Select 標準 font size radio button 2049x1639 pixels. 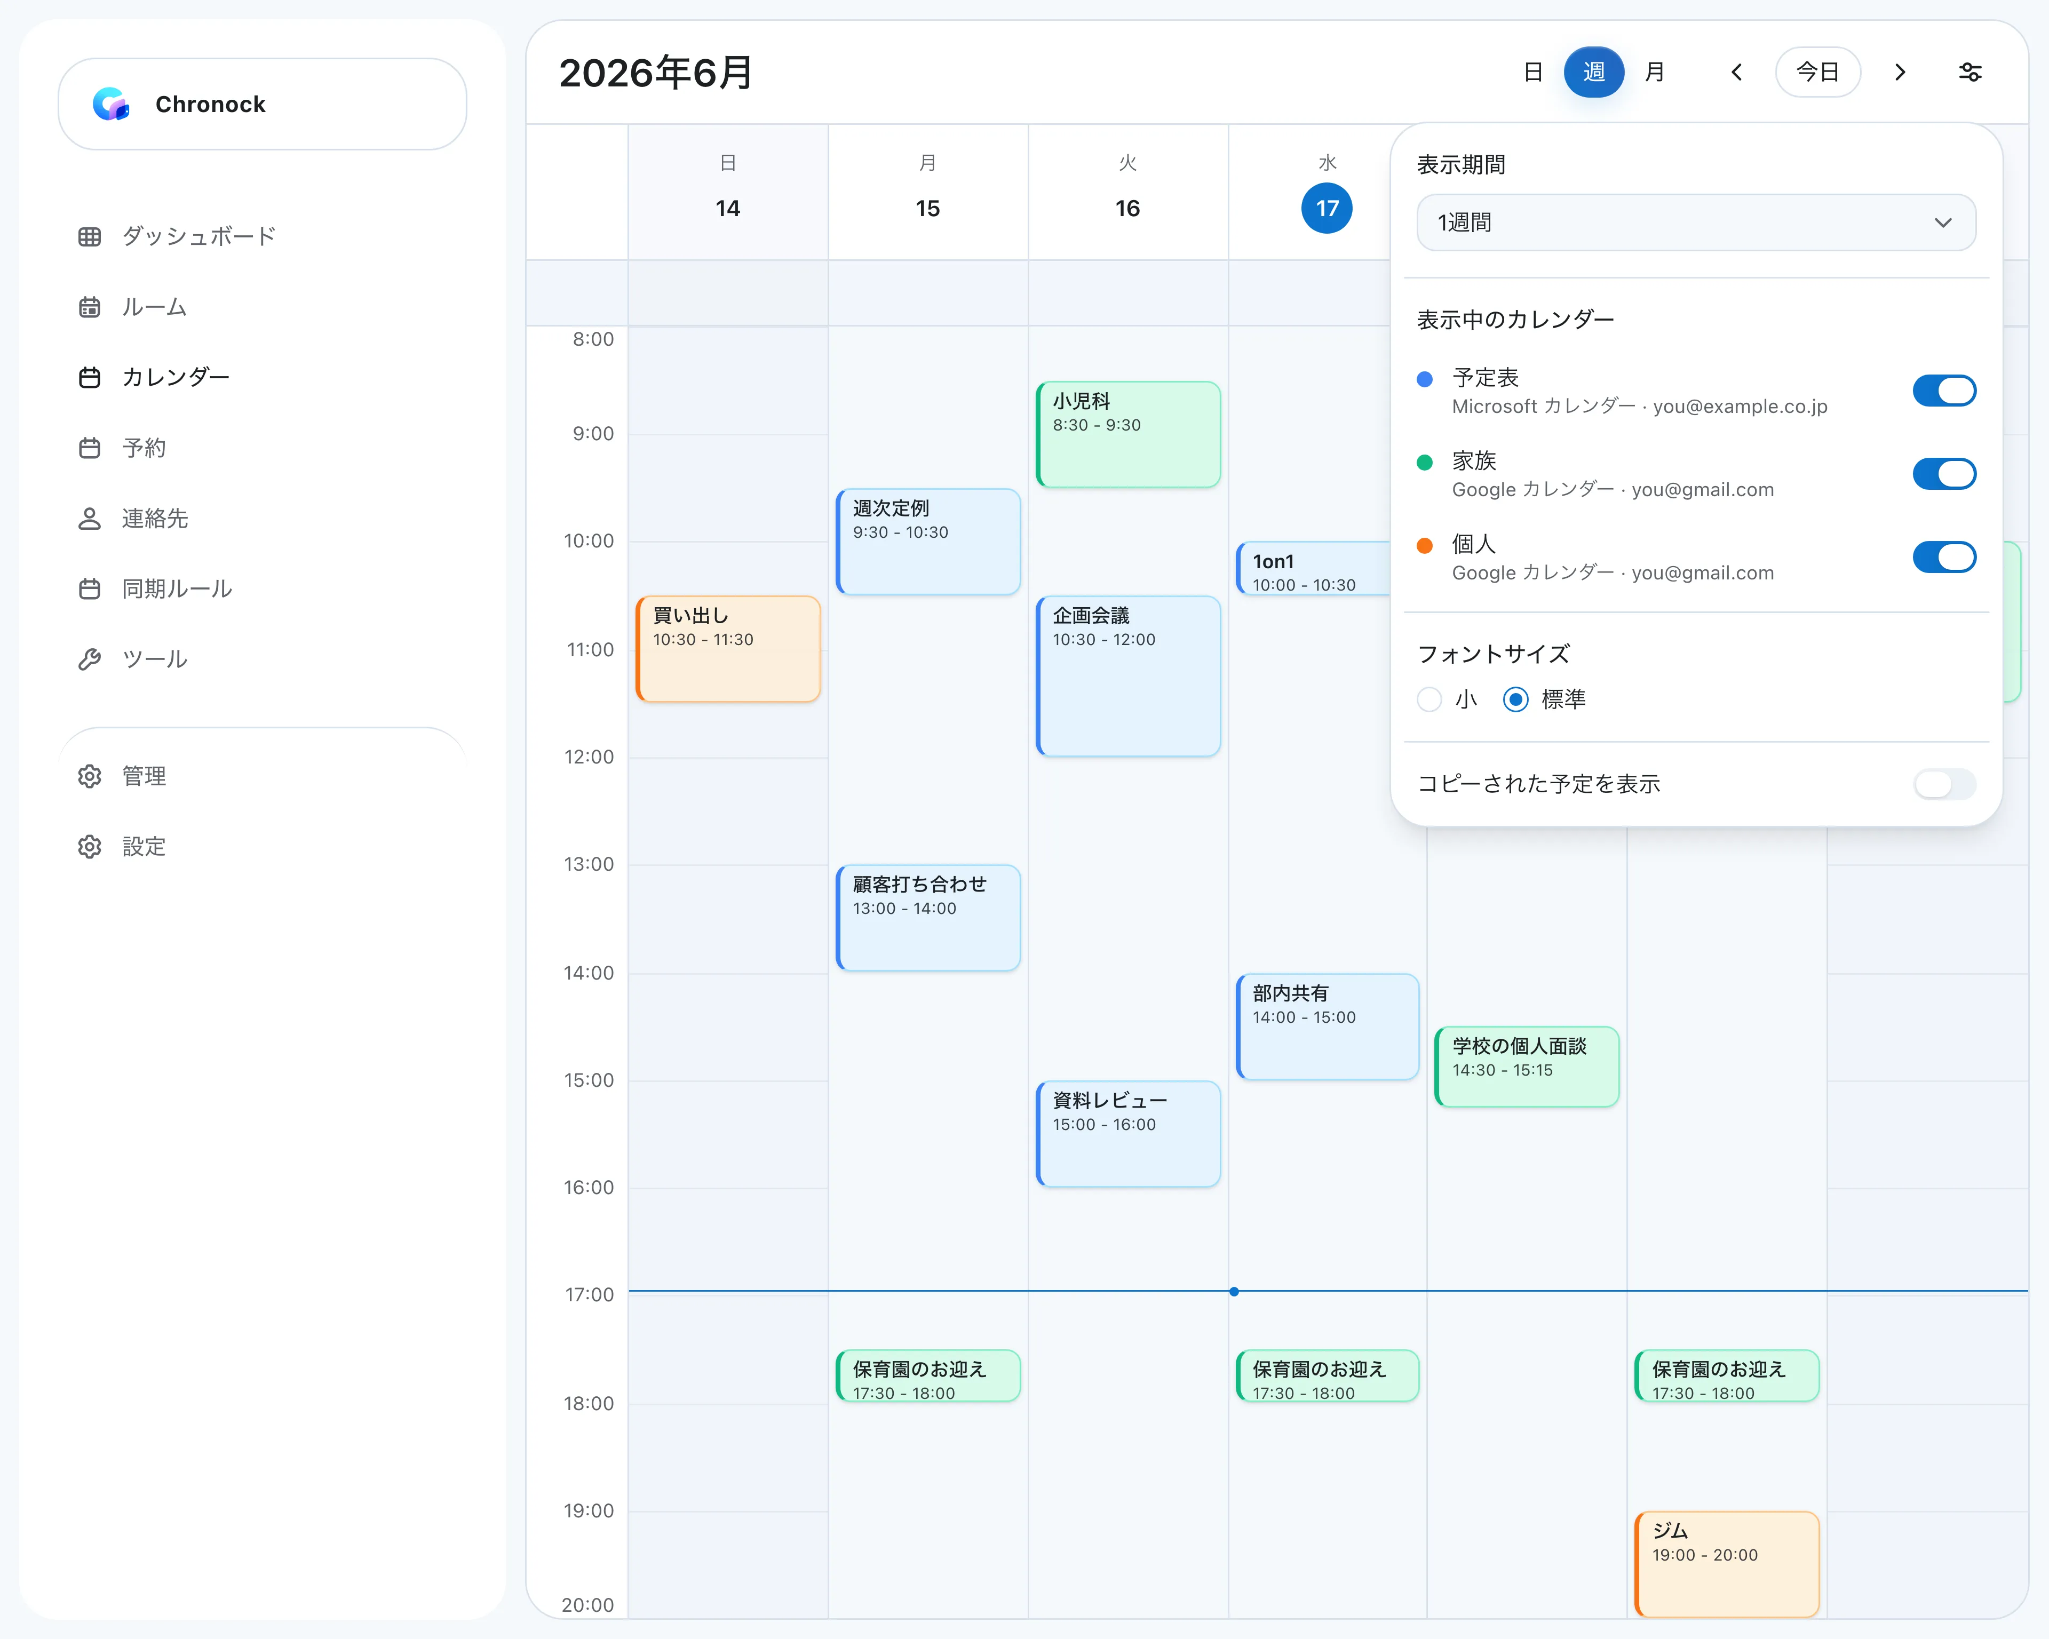click(x=1516, y=699)
